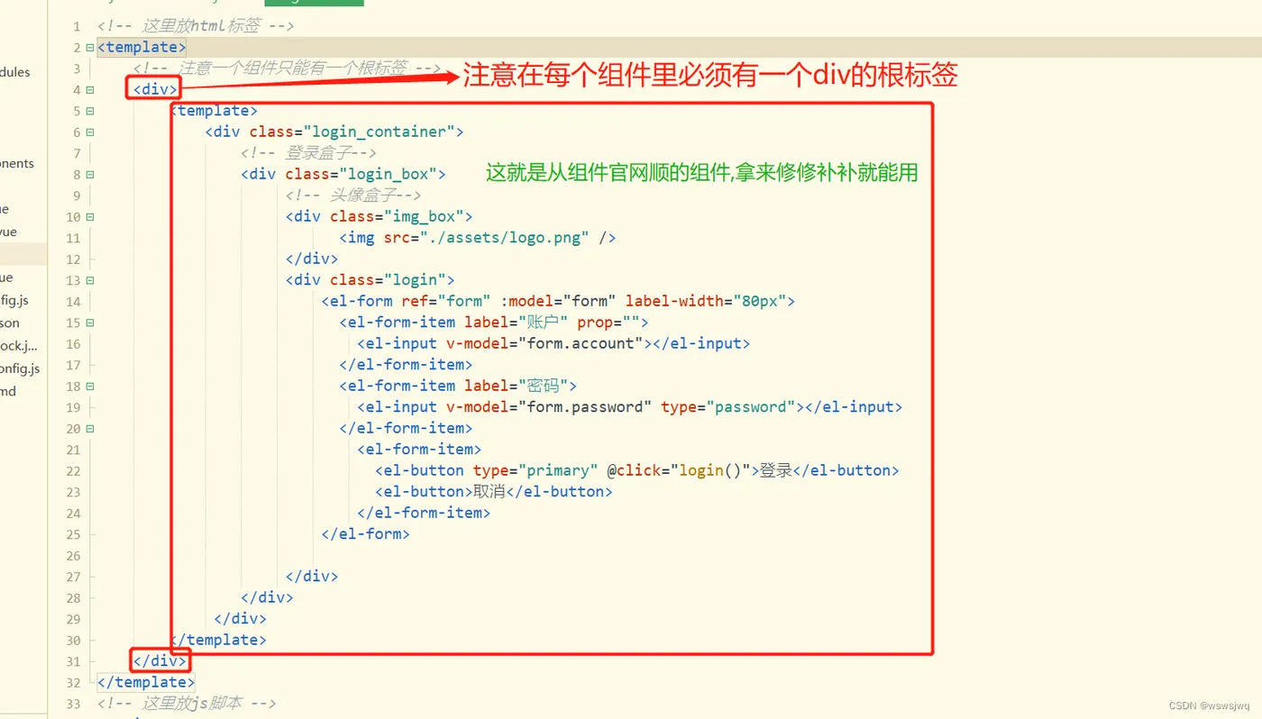The height and width of the screenshot is (719, 1262).
Task: Place cursor on the 登录盒子 comment
Action: click(x=308, y=153)
